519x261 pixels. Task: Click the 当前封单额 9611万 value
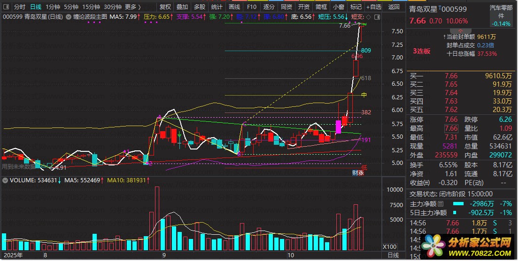coord(487,37)
